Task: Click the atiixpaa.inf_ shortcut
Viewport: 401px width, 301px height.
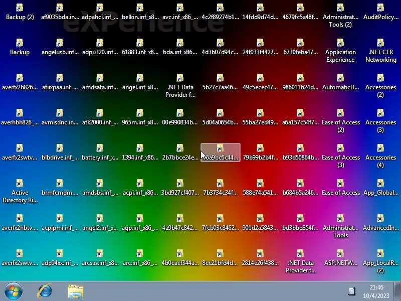Action: click(x=60, y=82)
